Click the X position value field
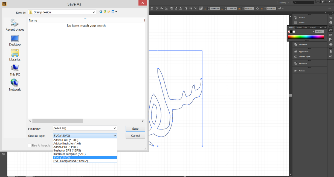Image resolution: width=334 pixels, height=177 pixels. (215, 8)
